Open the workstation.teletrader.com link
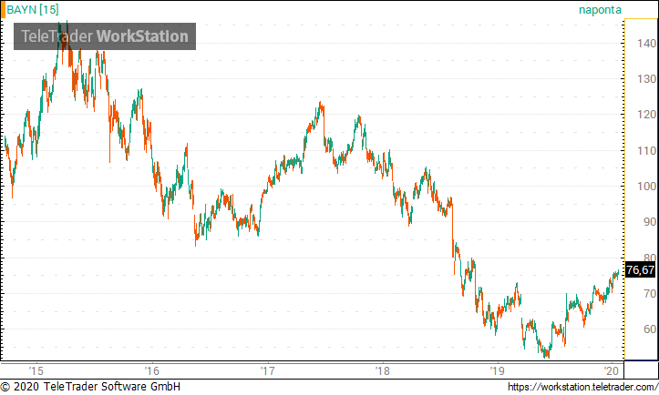 pyautogui.click(x=583, y=387)
